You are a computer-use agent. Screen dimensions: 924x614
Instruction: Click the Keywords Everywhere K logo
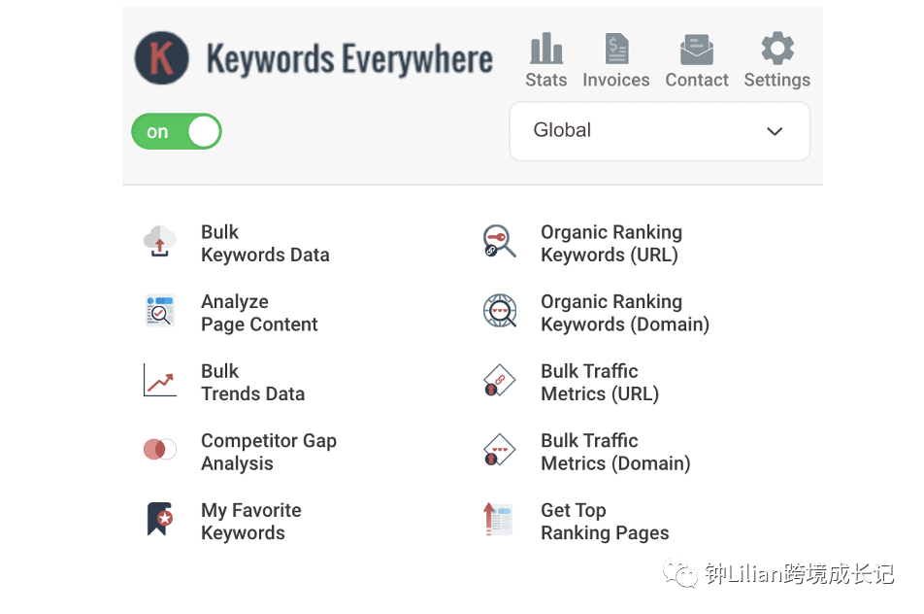[161, 57]
